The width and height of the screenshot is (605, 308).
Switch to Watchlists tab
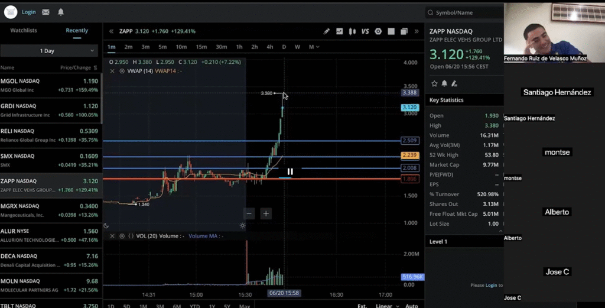tap(24, 30)
